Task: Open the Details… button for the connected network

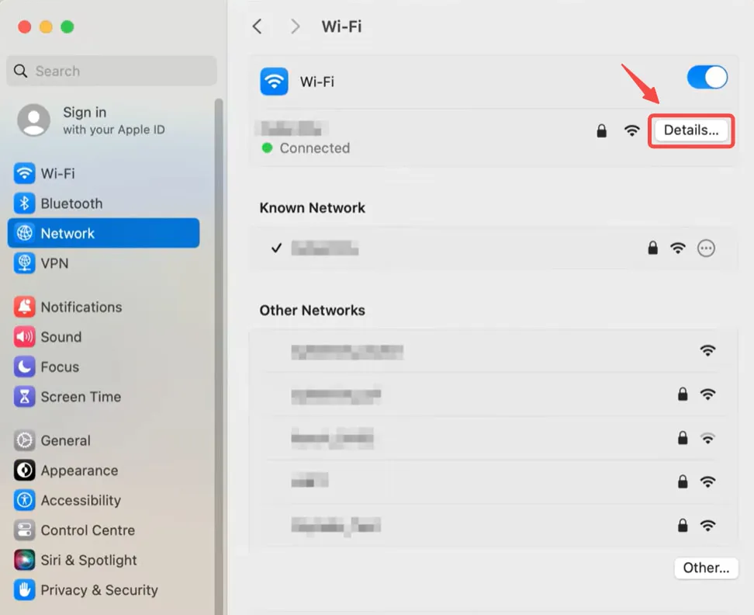Action: click(x=691, y=130)
